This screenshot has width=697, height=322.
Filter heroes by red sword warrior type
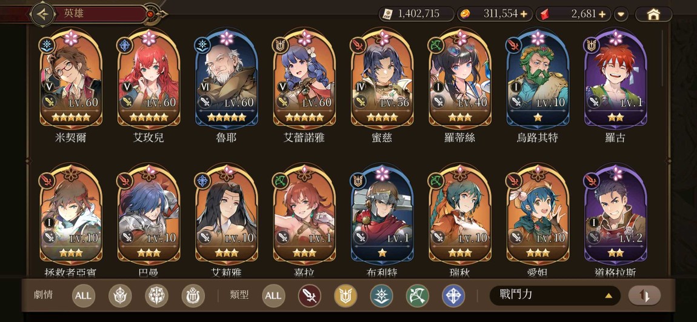click(309, 296)
